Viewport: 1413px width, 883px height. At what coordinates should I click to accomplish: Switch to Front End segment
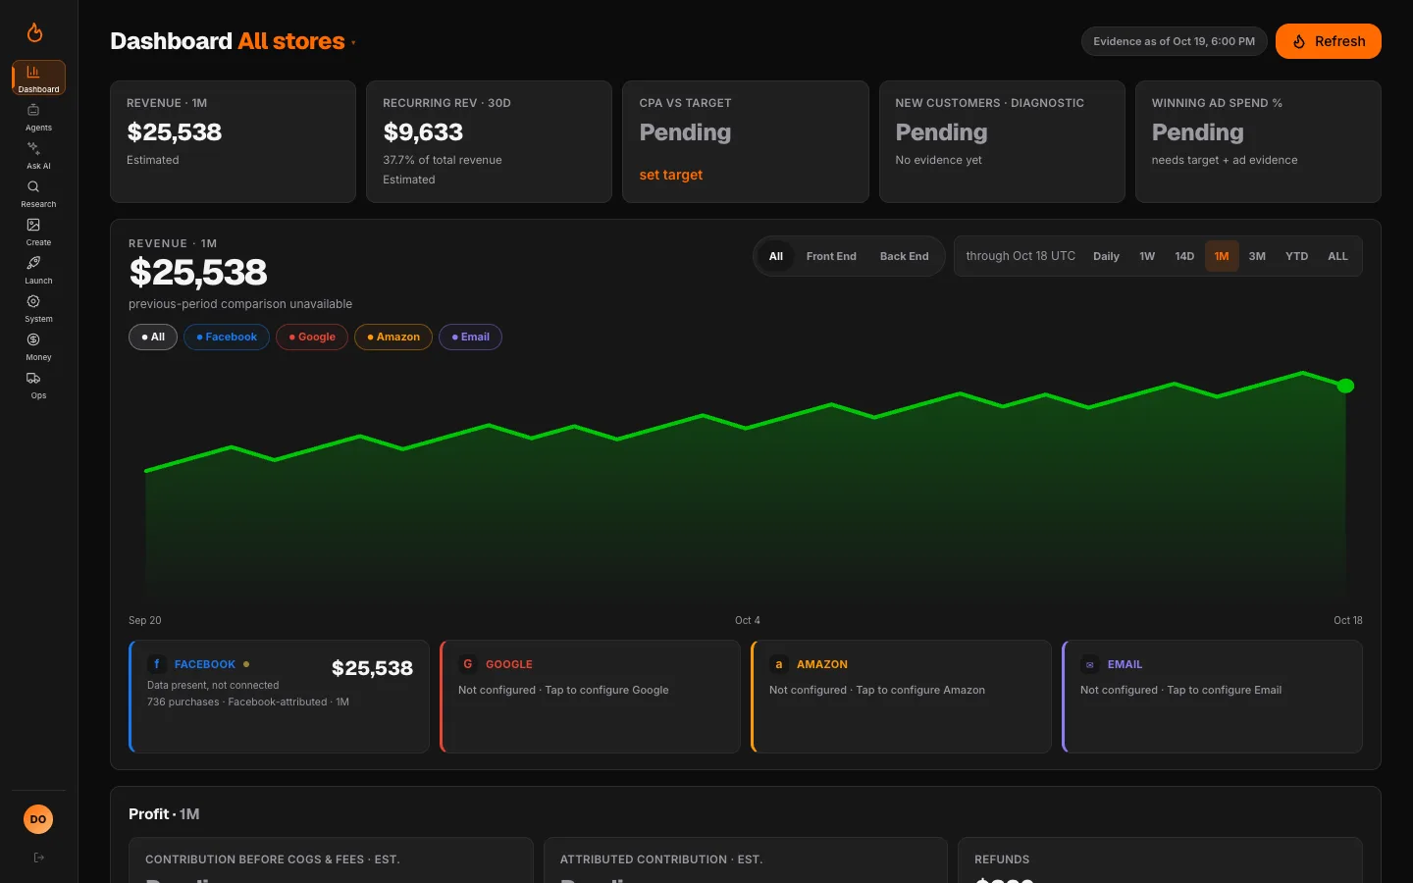(831, 256)
